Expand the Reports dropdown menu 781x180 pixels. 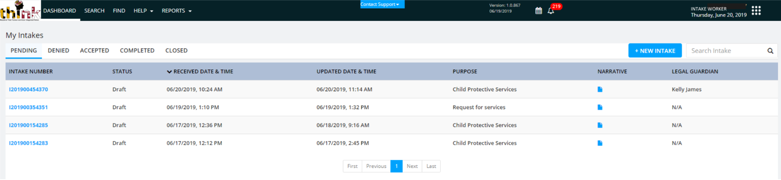pyautogui.click(x=177, y=11)
